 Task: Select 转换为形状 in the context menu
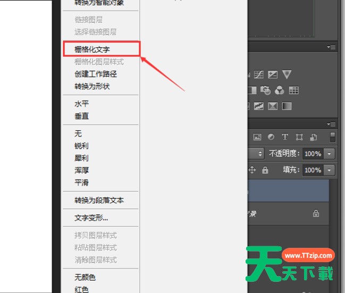pos(92,86)
